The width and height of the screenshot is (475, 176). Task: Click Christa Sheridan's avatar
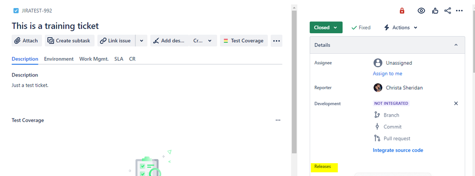tap(378, 88)
